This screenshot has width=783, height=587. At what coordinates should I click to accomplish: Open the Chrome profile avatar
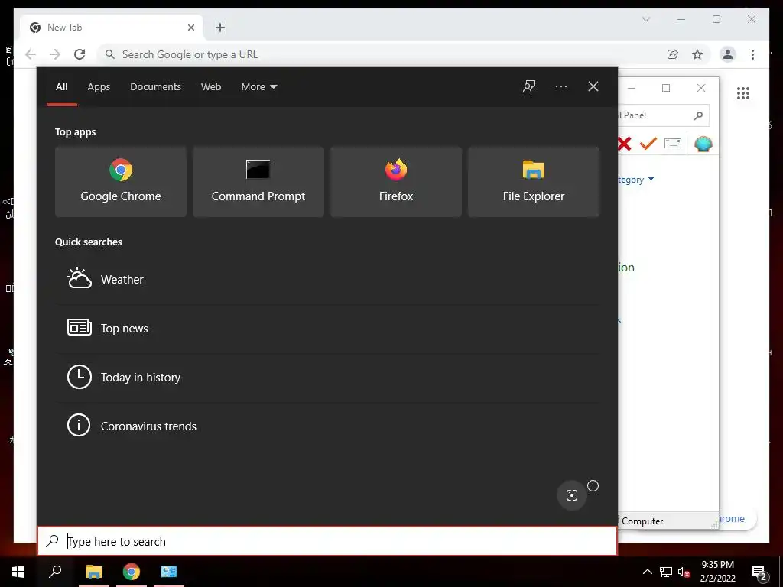pos(728,54)
